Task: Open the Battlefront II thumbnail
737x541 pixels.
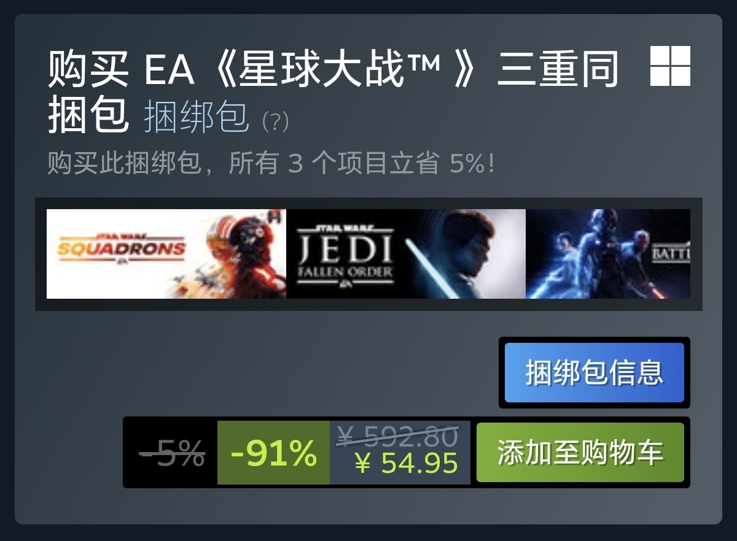Action: [x=608, y=254]
